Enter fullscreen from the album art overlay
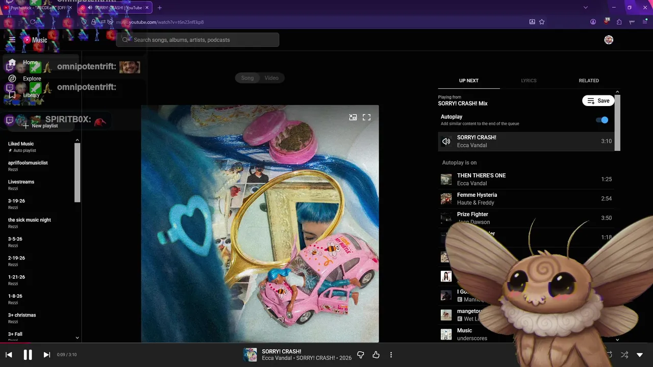 point(367,117)
